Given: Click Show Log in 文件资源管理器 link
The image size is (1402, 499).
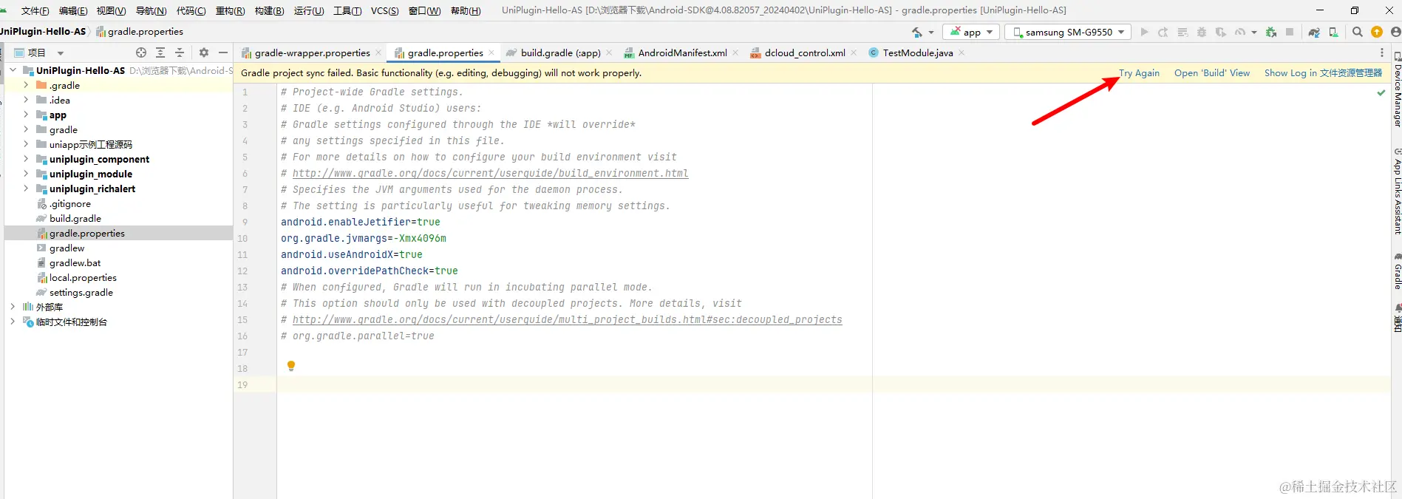Looking at the screenshot, I should click(x=1323, y=72).
